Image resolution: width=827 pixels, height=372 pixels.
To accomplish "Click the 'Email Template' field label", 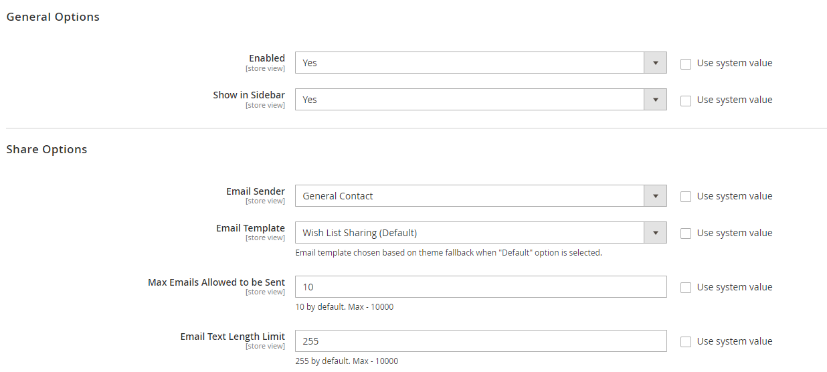I will tap(250, 228).
